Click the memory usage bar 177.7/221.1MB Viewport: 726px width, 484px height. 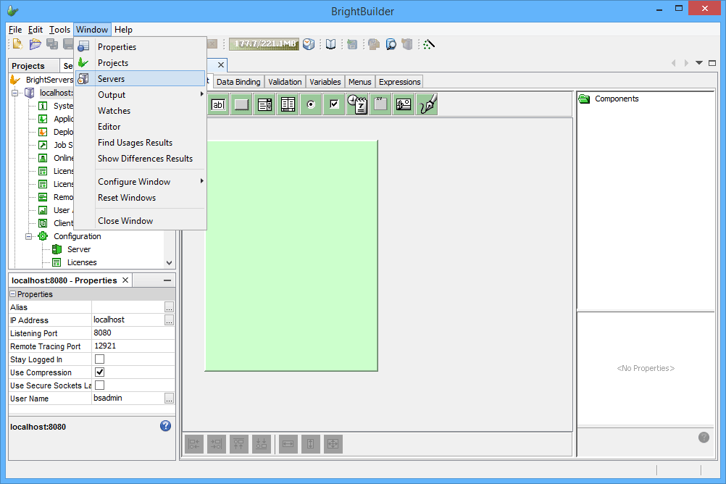pos(264,44)
